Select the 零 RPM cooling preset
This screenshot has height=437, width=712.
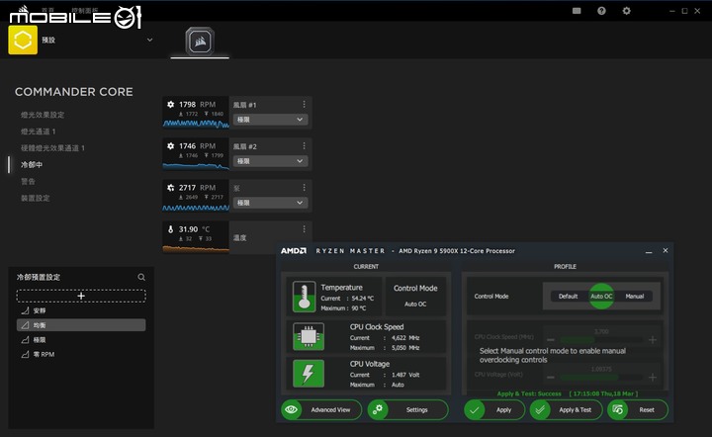pos(81,354)
